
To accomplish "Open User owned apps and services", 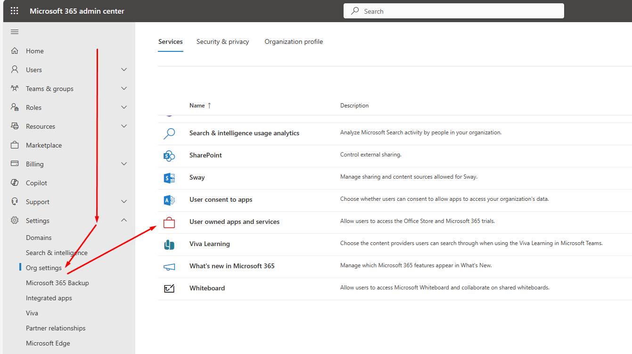I will coord(234,222).
